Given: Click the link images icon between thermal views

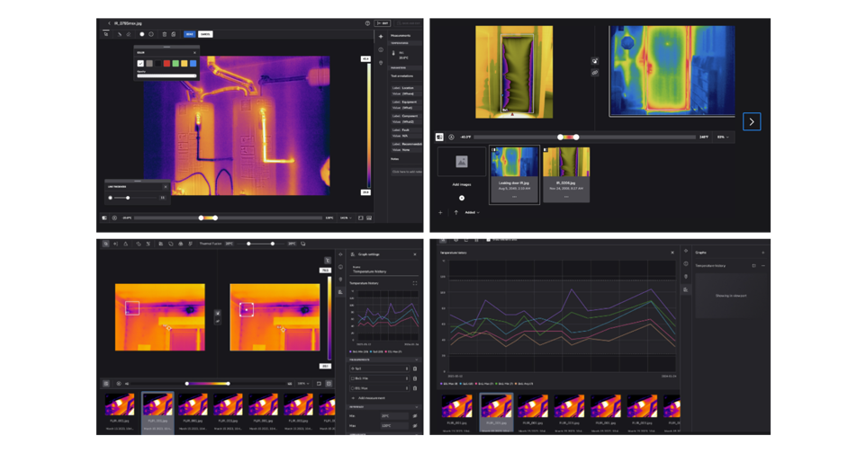Looking at the screenshot, I should pyautogui.click(x=595, y=72).
